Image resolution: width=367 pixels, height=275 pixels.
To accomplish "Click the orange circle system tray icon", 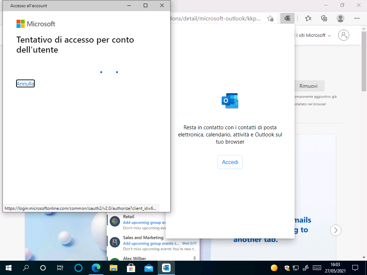I will point(274,268).
